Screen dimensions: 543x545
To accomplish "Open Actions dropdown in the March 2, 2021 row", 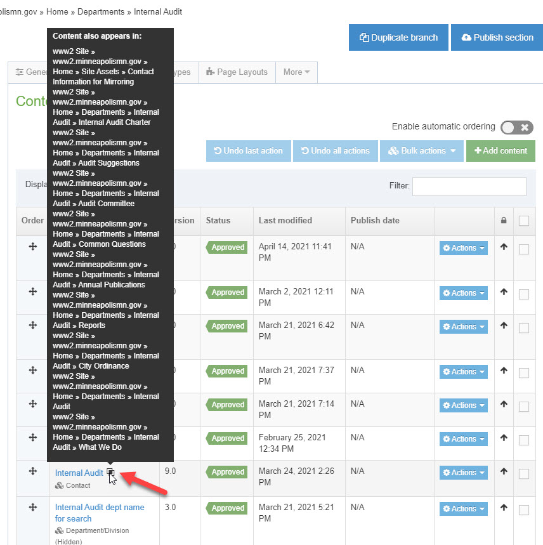I will pyautogui.click(x=464, y=293).
